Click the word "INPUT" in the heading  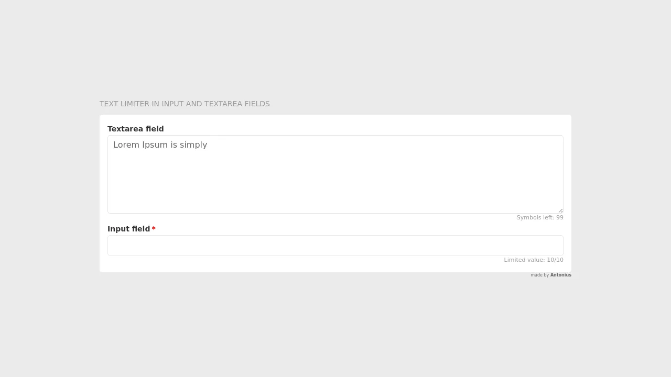coord(172,104)
